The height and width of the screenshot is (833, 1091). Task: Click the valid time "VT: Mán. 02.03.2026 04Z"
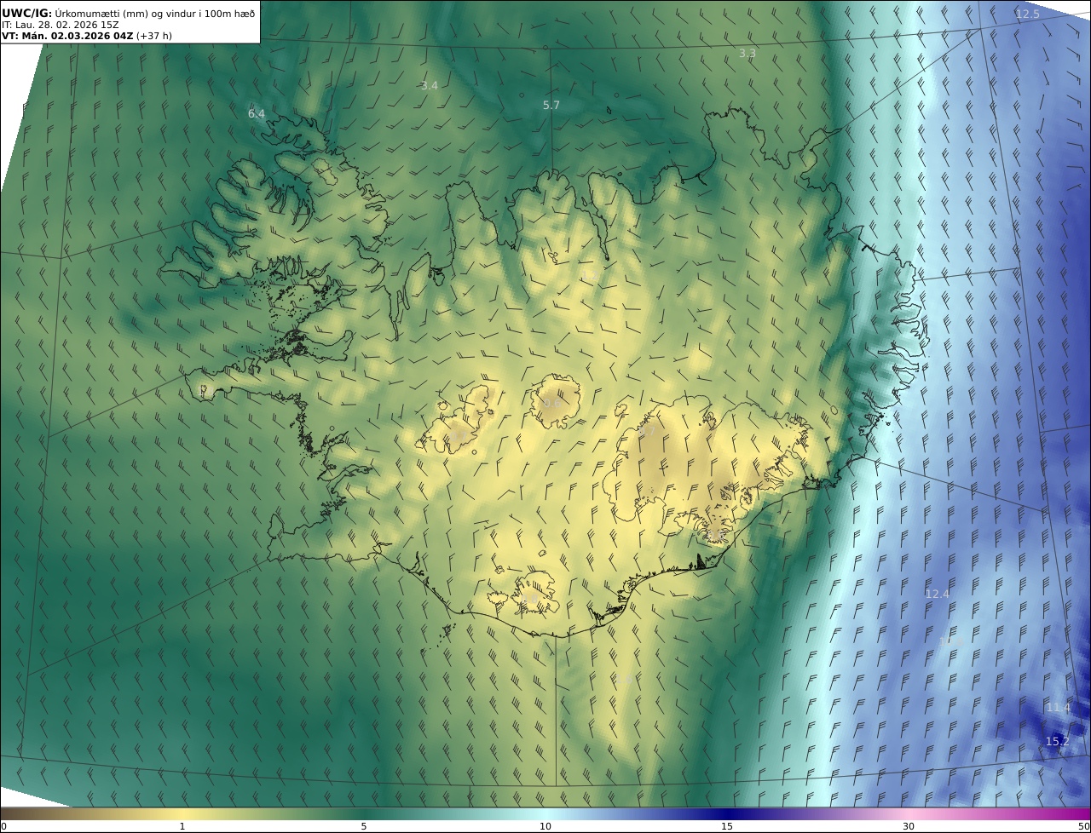pyautogui.click(x=67, y=37)
